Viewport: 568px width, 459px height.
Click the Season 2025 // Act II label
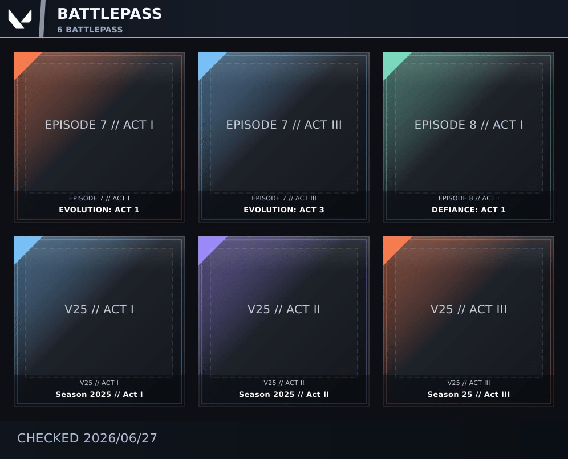(284, 394)
